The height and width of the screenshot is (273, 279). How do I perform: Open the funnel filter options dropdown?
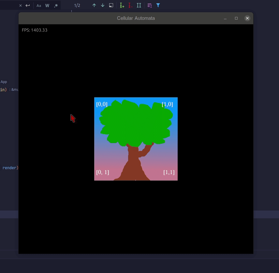click(158, 5)
